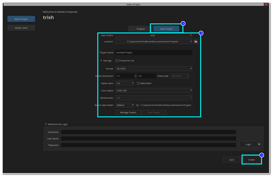Close the Select Project window
Screen dimensions: 272x176
pyautogui.click(x=266, y=5)
